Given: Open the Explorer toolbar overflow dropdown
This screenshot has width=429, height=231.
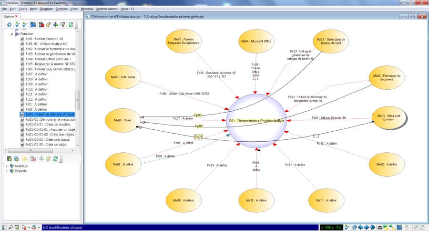Looking at the screenshot, I should pyautogui.click(x=77, y=25).
